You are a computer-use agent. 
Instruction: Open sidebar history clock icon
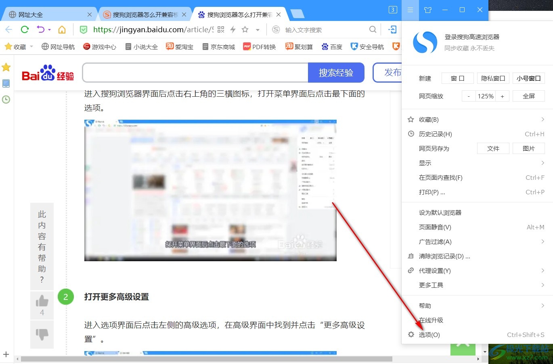(x=6, y=100)
